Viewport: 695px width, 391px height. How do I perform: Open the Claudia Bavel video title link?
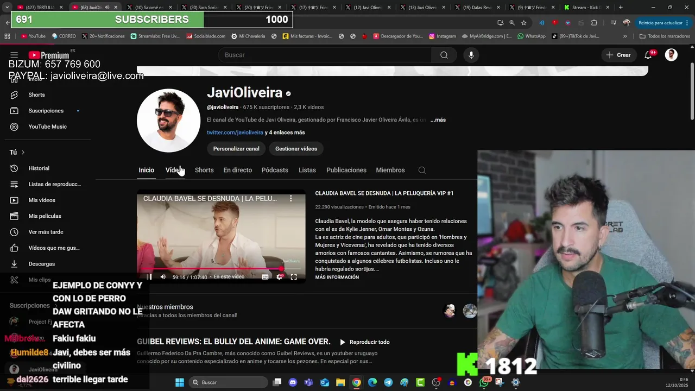[x=384, y=193]
